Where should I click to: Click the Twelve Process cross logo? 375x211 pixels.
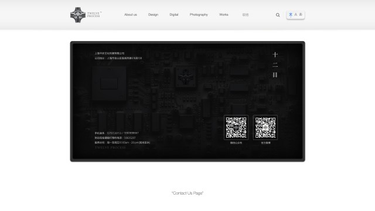click(x=78, y=15)
